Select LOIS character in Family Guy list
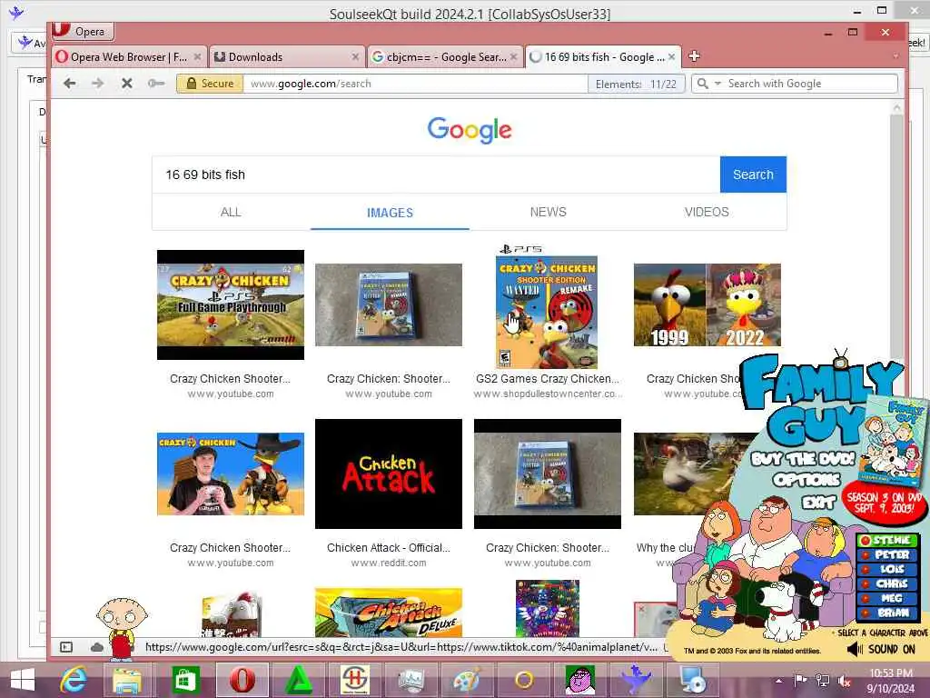This screenshot has width=930, height=698. [887, 569]
